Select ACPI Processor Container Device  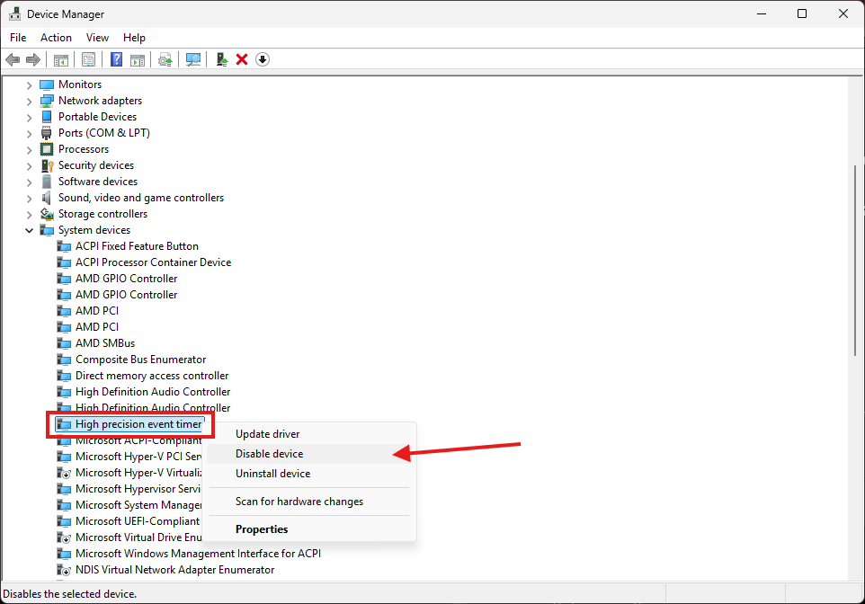pyautogui.click(x=154, y=262)
